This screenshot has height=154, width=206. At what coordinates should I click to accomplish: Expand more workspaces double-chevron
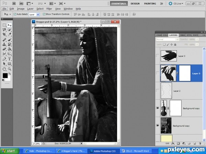point(162,4)
